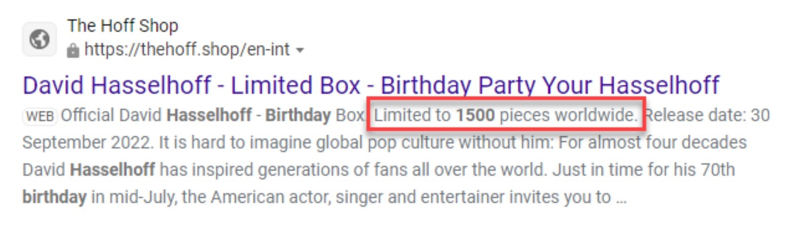791x233 pixels.
Task: Click bold Hasselhoff before has inspired generations
Action: (113, 170)
